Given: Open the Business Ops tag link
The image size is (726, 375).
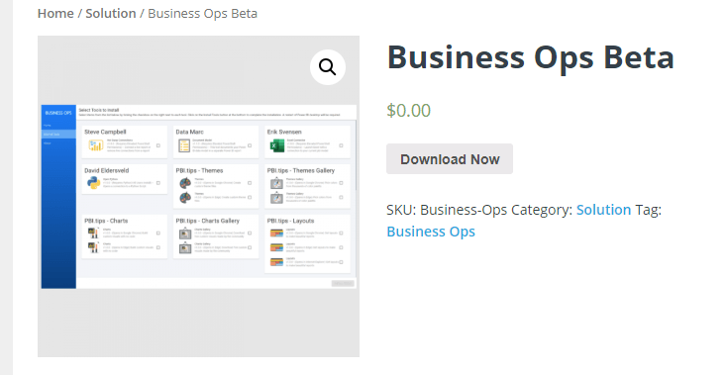Looking at the screenshot, I should [x=431, y=232].
